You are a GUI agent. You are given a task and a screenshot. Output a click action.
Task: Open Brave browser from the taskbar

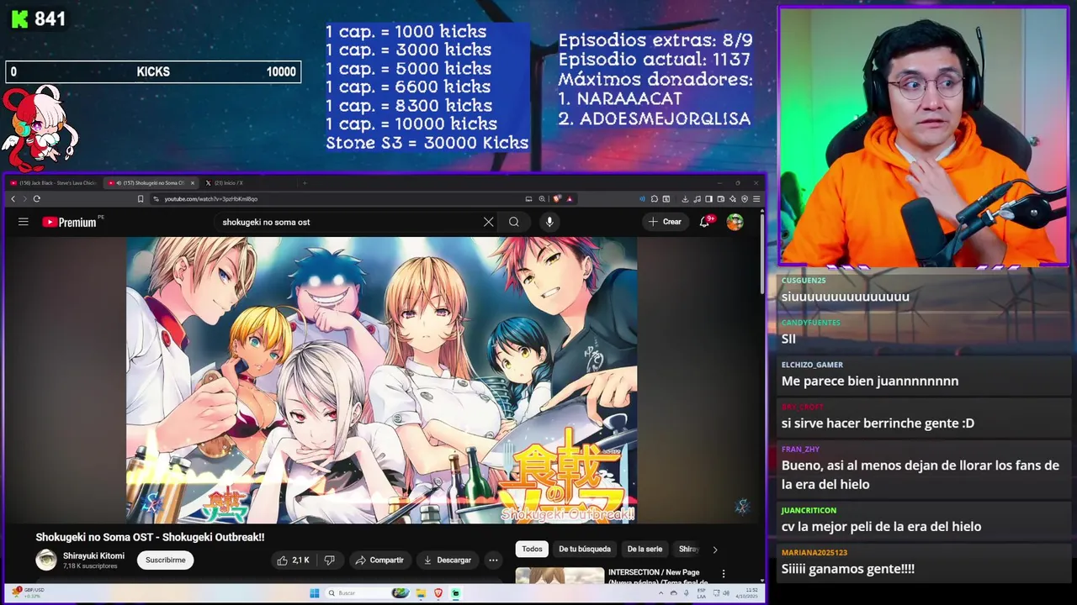click(438, 593)
